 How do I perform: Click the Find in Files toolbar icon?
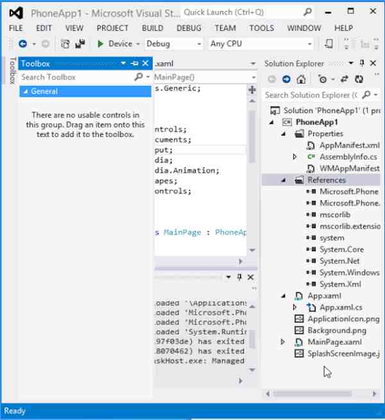coord(329,44)
